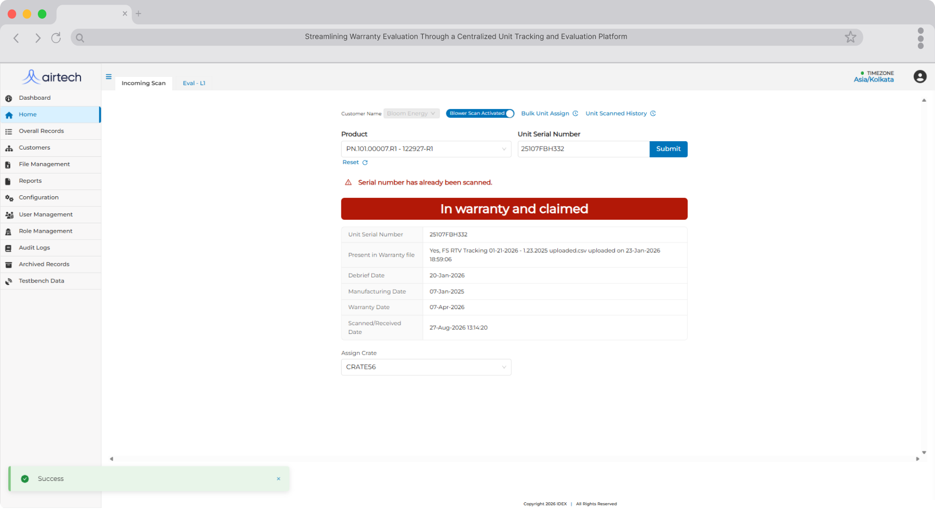This screenshot has width=935, height=509.
Task: Expand the Customer Name dropdown
Action: point(411,113)
